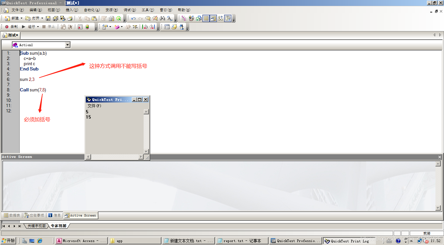444x245 pixels.
Task: Click the Insert Checkpoint icon
Action: click(105, 27)
